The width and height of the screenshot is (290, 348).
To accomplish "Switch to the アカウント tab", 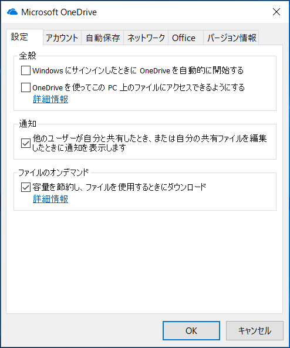I will [x=62, y=38].
